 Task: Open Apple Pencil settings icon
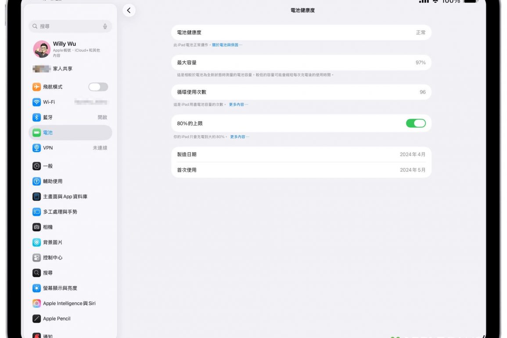[x=37, y=319]
